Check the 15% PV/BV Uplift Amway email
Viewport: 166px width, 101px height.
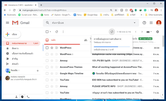coord(47,61)
